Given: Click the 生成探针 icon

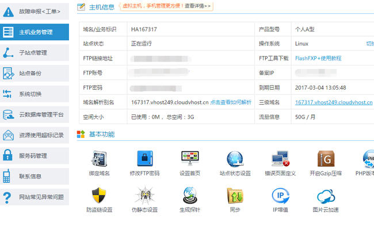Looking at the screenshot, I should tap(190, 196).
